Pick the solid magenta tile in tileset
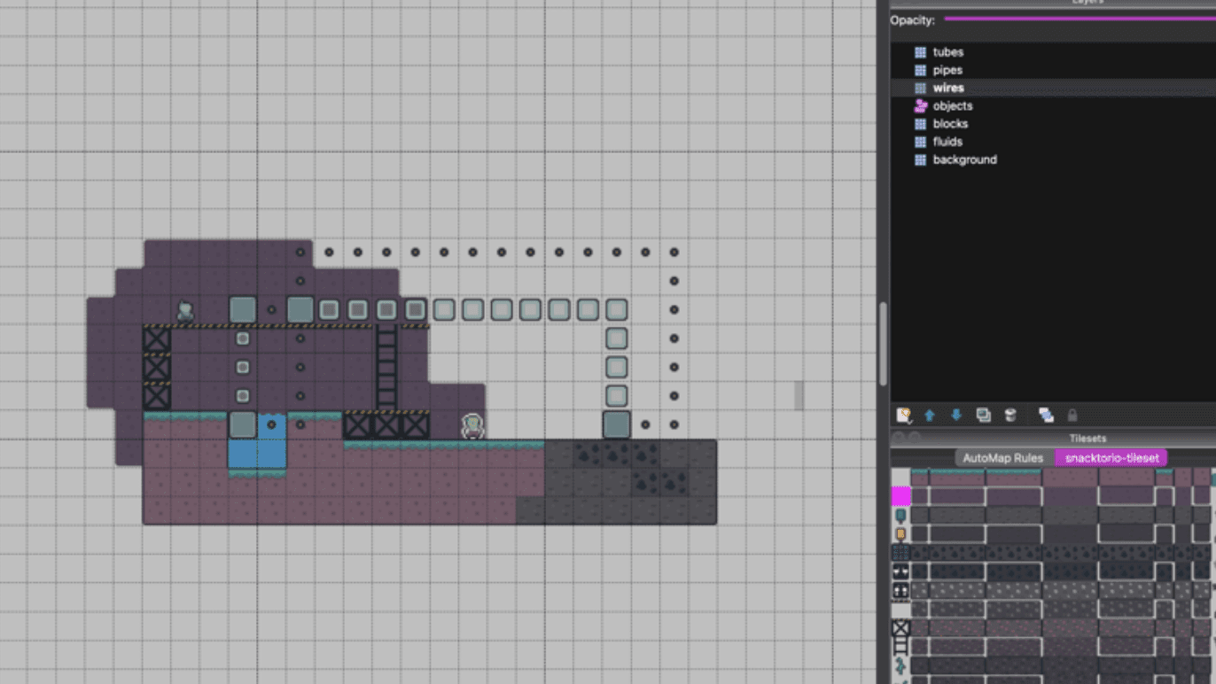Image resolution: width=1216 pixels, height=684 pixels. tap(900, 496)
